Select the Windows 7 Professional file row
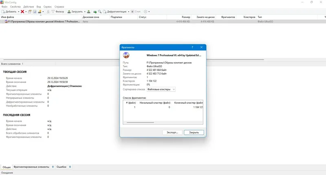This screenshot has width=326, height=175. 163,22
